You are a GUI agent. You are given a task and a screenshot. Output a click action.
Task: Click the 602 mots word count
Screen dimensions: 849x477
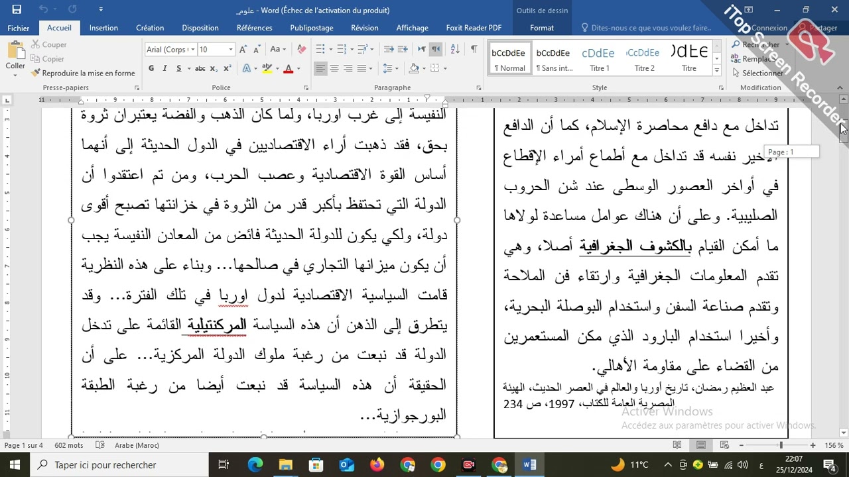pos(69,445)
